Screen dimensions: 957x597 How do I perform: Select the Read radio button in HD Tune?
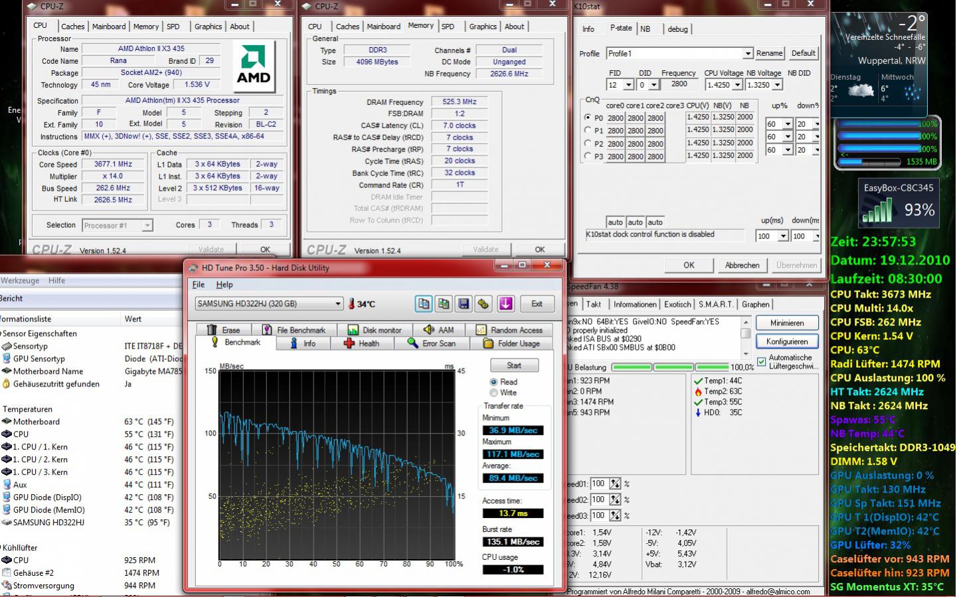tap(493, 382)
